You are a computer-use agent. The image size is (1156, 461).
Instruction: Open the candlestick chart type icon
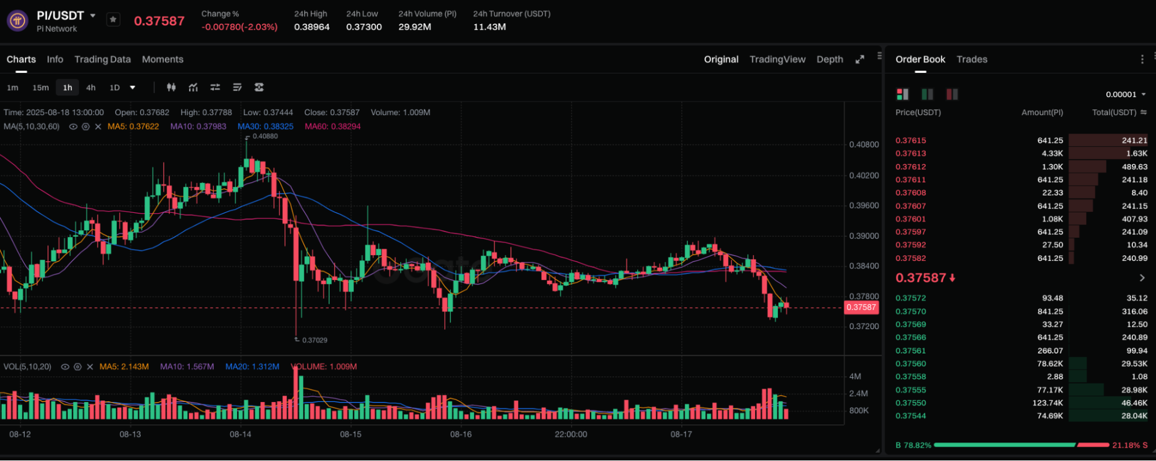coord(171,87)
